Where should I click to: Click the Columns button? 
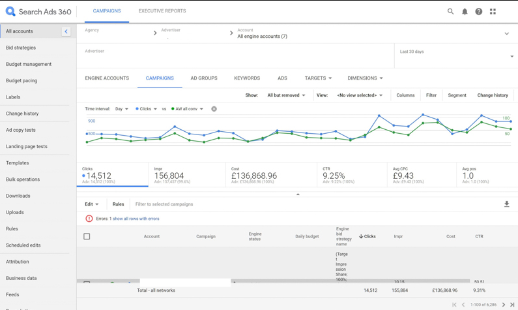[405, 95]
